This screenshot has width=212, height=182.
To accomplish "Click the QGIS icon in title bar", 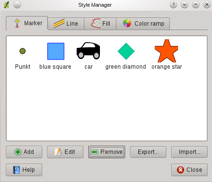I will point(6,5).
